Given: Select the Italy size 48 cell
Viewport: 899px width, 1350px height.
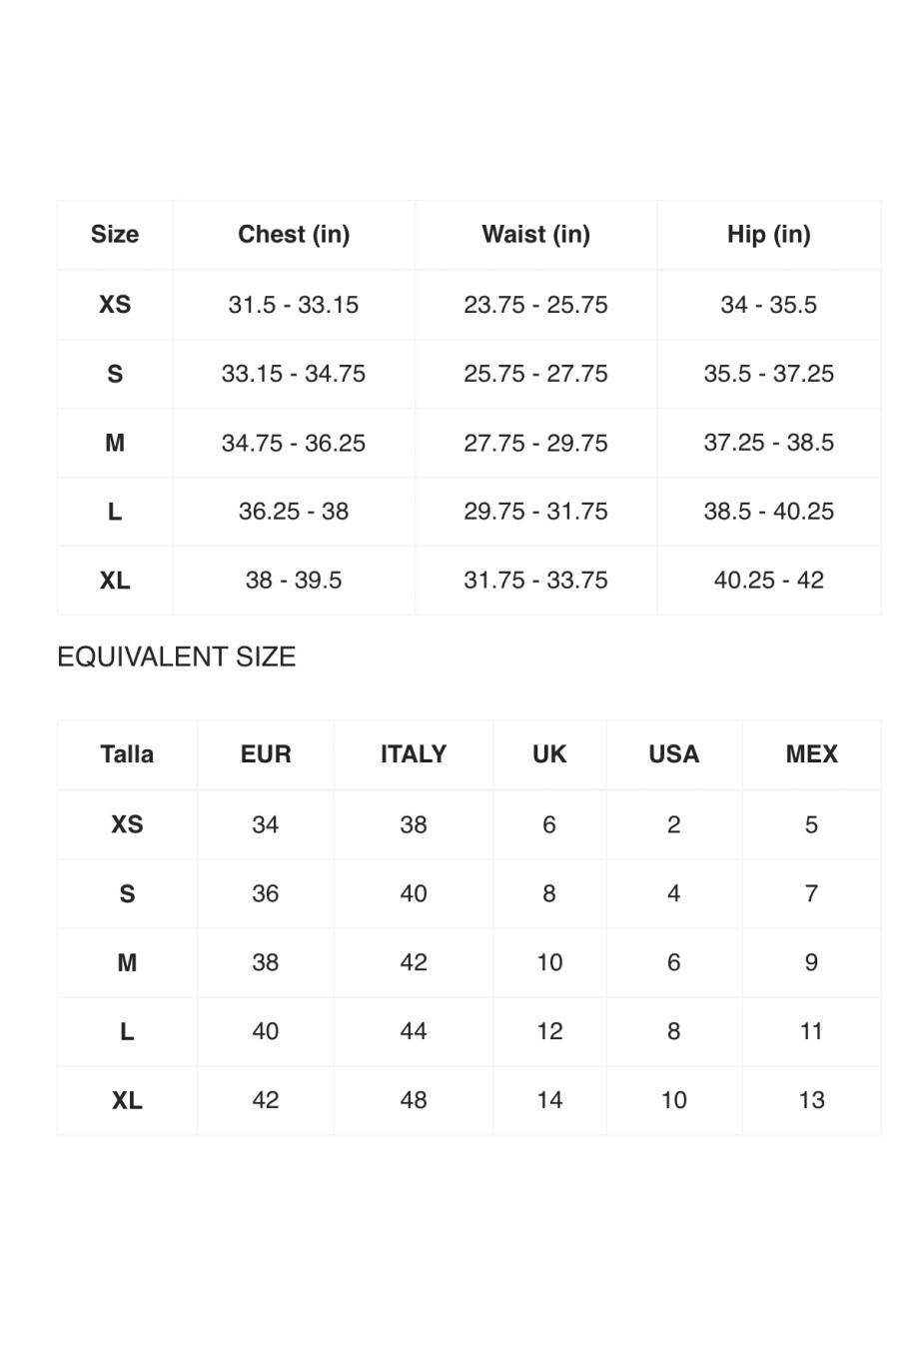Looking at the screenshot, I should [414, 1100].
